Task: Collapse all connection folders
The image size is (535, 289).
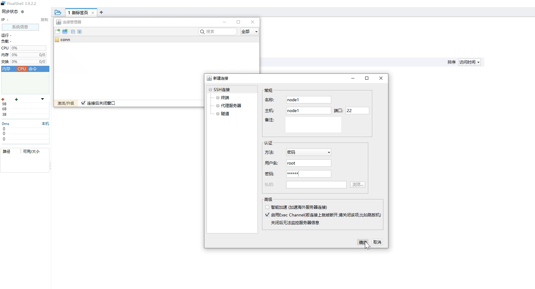Action: (73, 31)
